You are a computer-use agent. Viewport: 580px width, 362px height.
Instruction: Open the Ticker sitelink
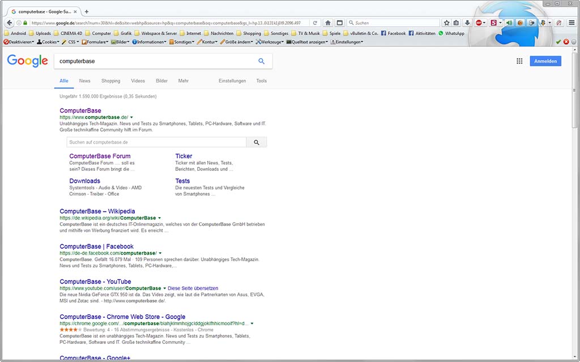pos(184,156)
